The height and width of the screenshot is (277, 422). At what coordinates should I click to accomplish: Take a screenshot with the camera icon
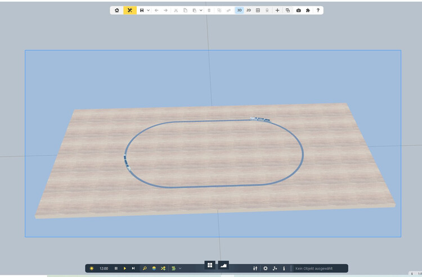[298, 10]
